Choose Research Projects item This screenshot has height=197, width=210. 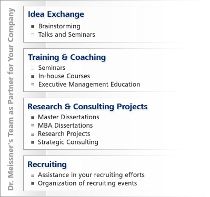64,134
